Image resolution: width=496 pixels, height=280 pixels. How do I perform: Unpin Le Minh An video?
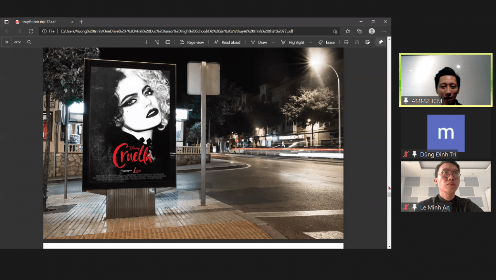point(414,207)
